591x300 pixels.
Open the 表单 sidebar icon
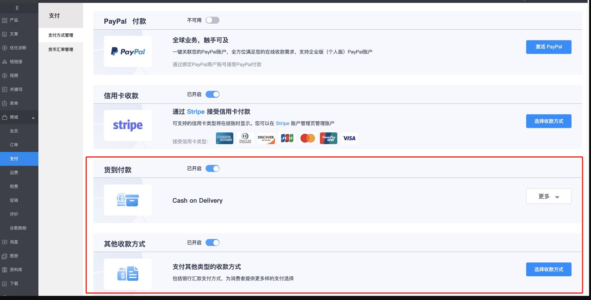click(5, 103)
